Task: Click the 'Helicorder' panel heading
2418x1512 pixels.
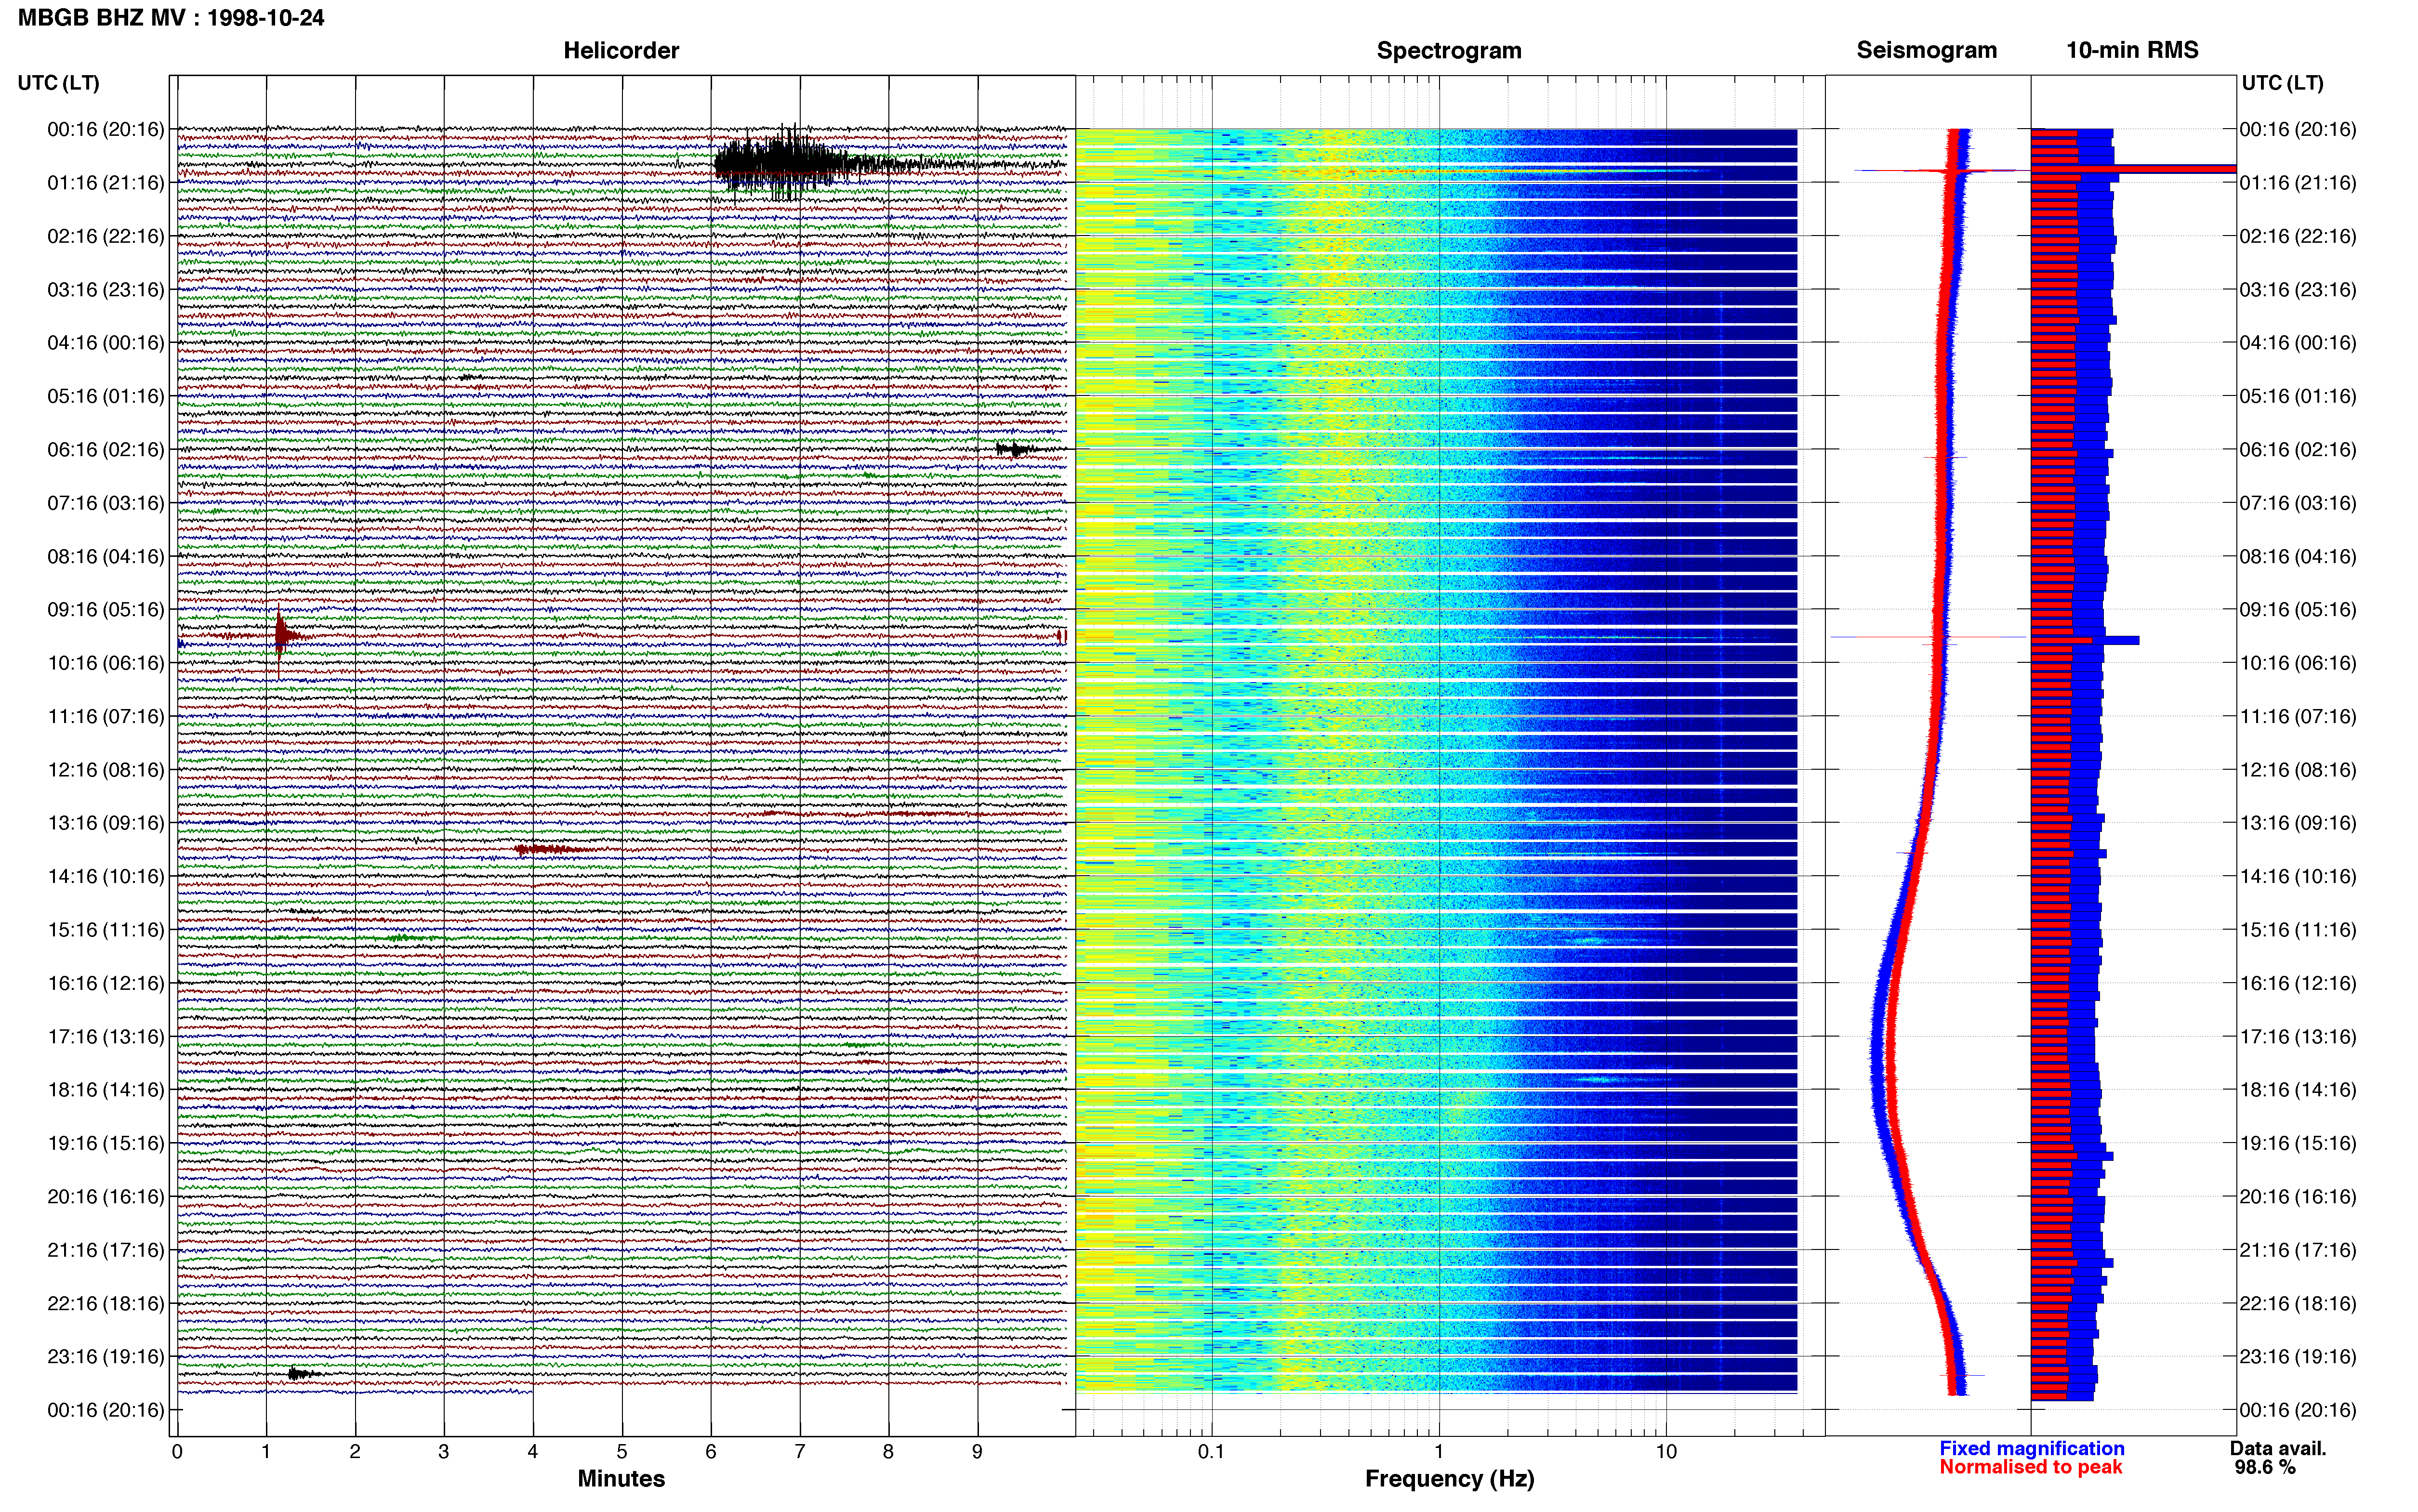Action: [621, 50]
